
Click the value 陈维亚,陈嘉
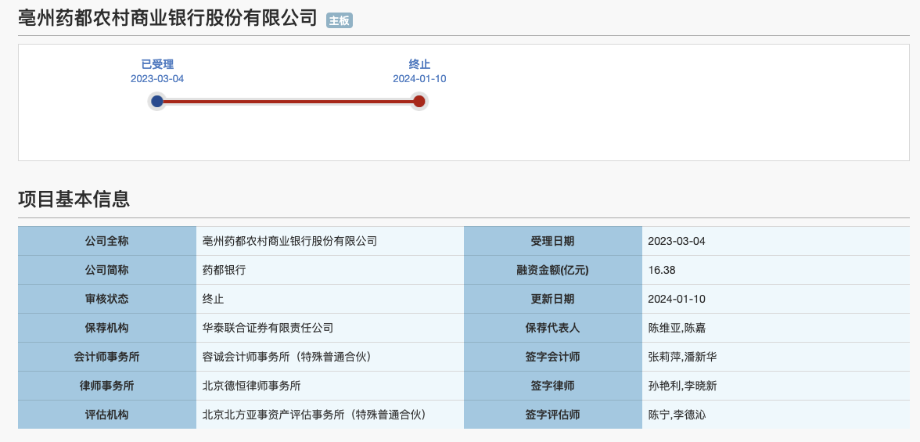[x=677, y=328]
